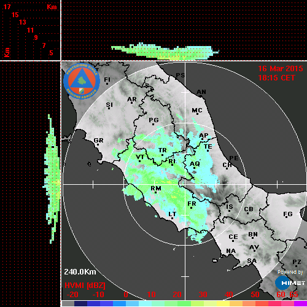
Task: Click the 50 dBZ scale value
Action: coord(255,295)
